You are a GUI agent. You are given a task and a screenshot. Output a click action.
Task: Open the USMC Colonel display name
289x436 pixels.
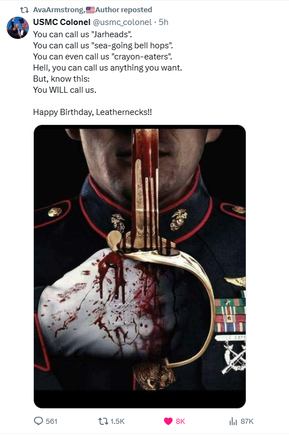pyautogui.click(x=62, y=22)
